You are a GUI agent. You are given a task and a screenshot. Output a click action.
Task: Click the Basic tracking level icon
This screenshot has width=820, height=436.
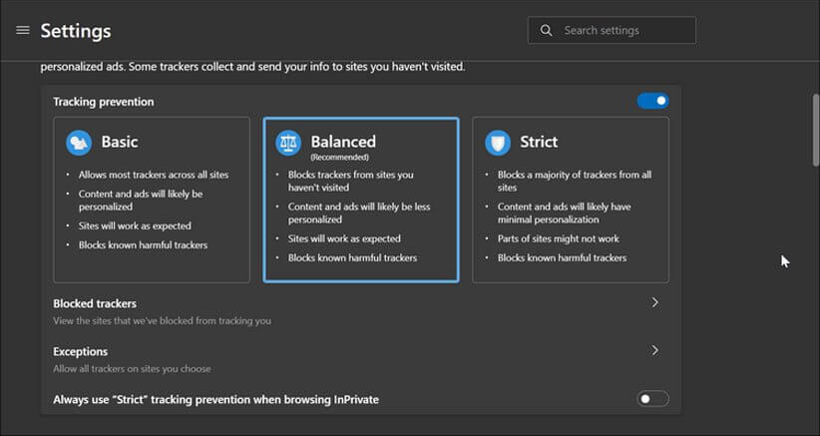click(79, 142)
